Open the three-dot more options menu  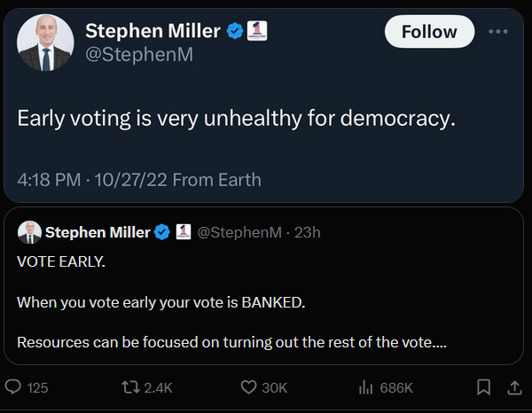pyautogui.click(x=500, y=32)
